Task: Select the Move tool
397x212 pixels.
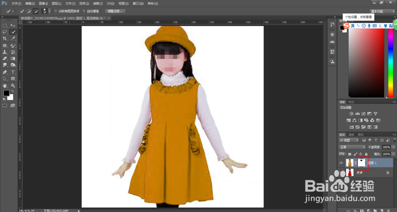Action: [13, 25]
